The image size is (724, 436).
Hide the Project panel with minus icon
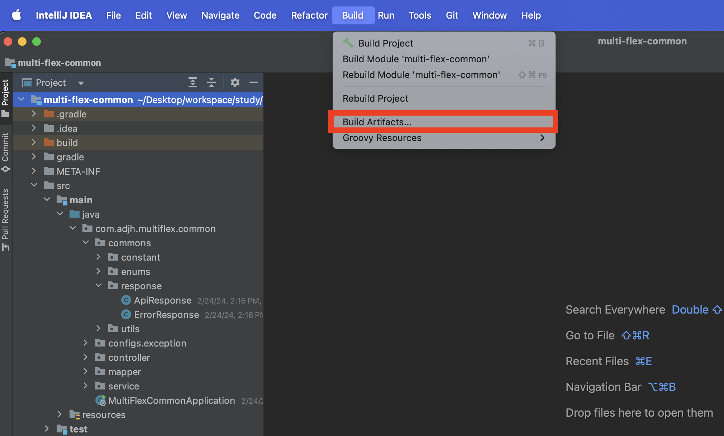(x=254, y=83)
